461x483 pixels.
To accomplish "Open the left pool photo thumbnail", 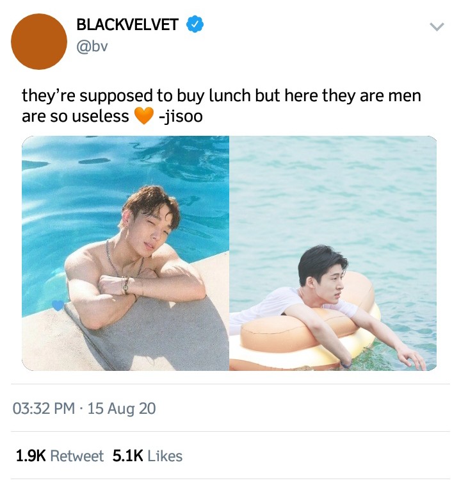I will 125,253.
